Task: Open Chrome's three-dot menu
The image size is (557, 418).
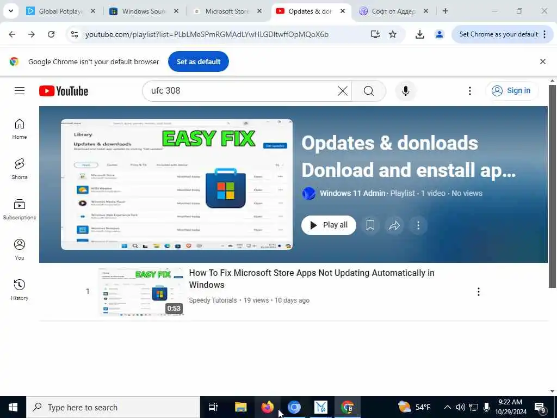Action: point(544,34)
